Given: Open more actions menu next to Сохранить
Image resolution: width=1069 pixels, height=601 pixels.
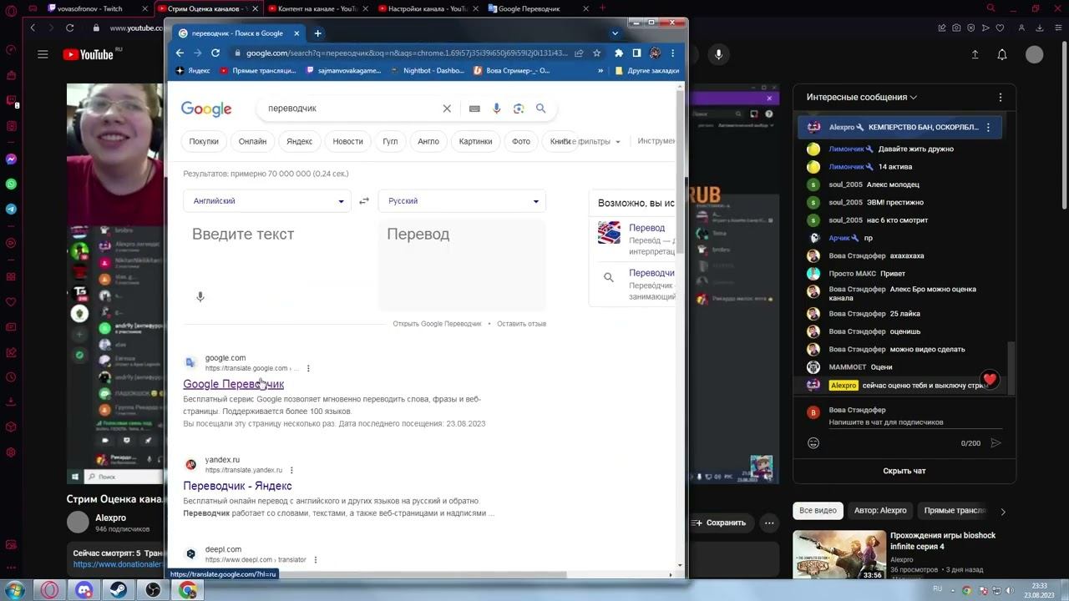Looking at the screenshot, I should click(x=769, y=523).
